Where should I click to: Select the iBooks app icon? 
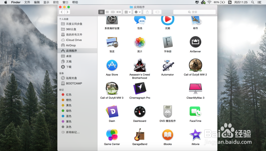click(x=168, y=135)
